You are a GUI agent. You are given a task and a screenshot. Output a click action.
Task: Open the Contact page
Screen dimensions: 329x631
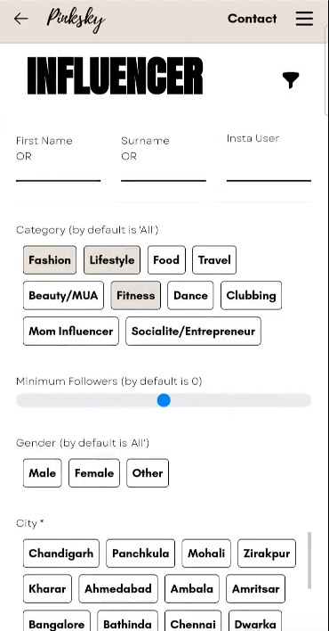tap(252, 19)
